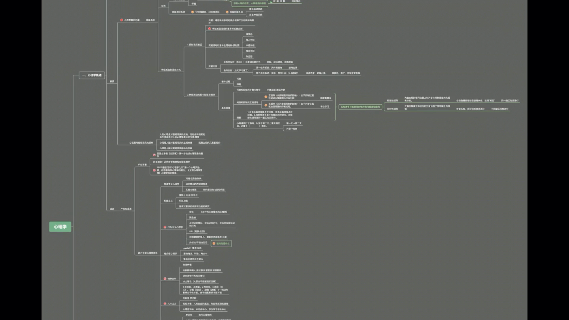The image size is (569, 320).
Task: Select the 神经系统 node
Action: pyautogui.click(x=151, y=20)
